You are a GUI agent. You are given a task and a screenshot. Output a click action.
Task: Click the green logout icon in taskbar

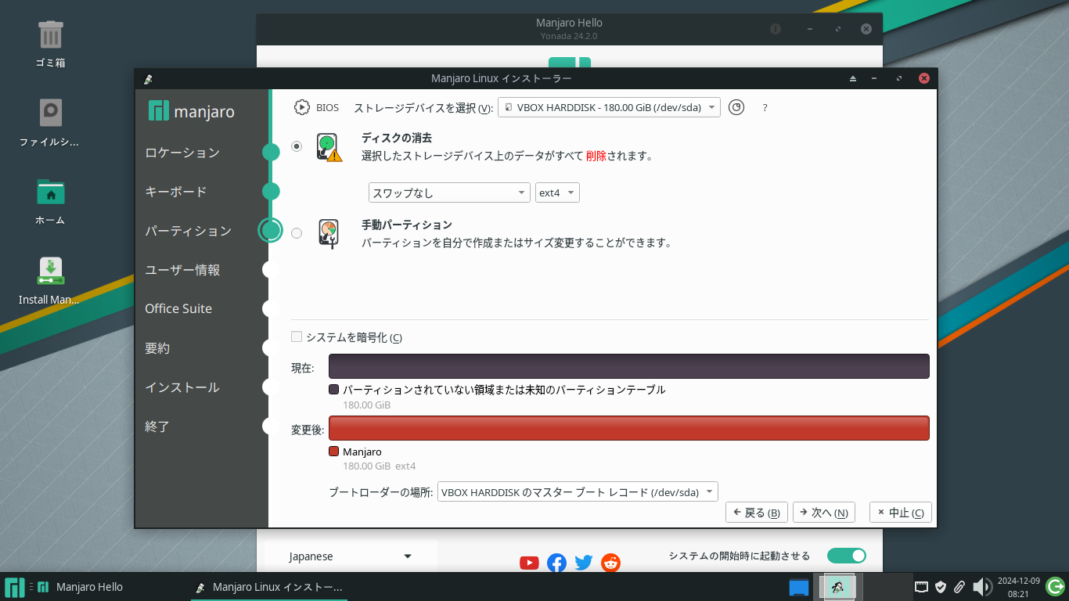tap(1055, 586)
